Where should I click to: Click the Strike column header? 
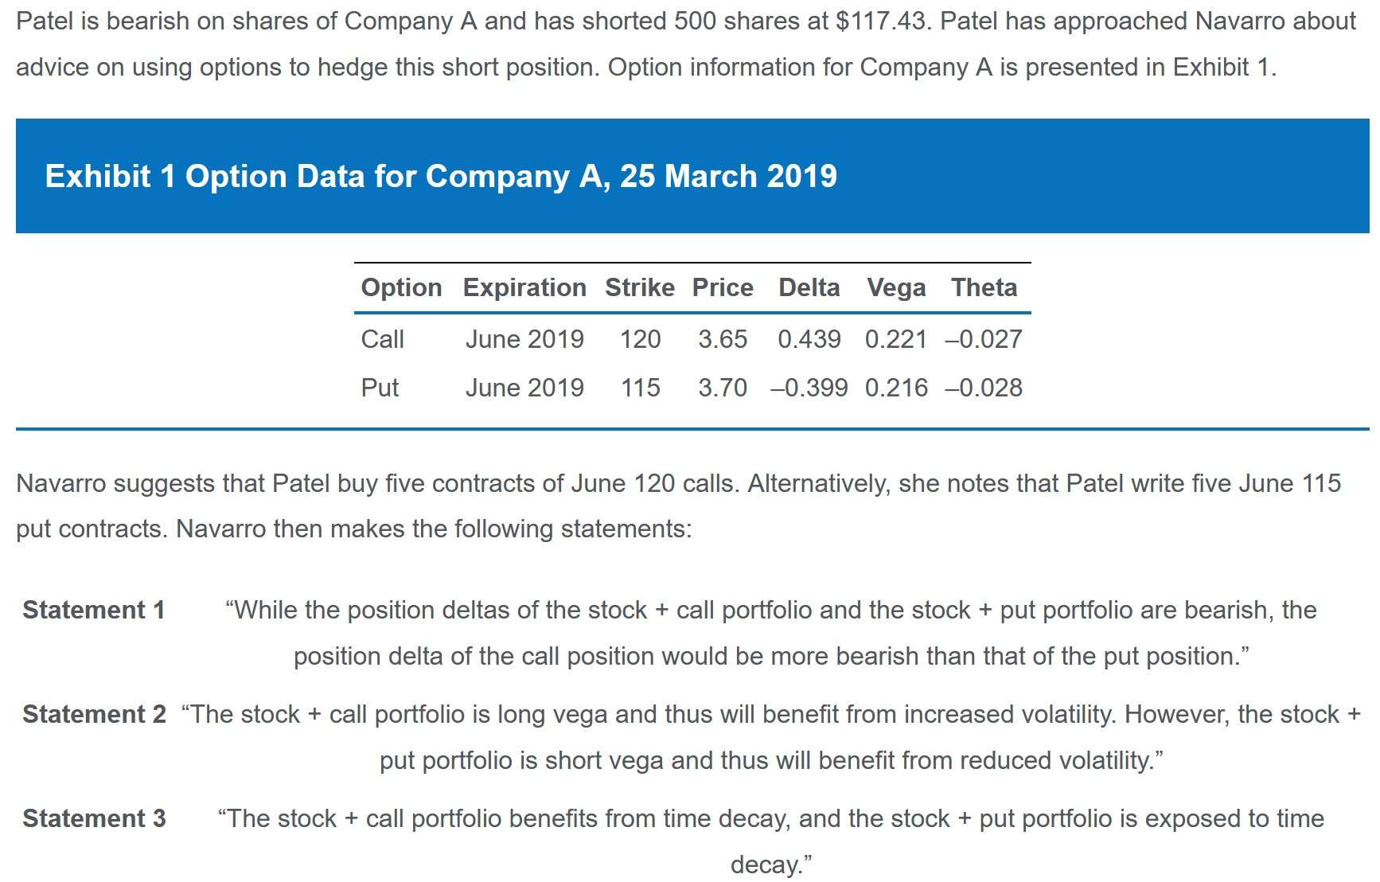pos(640,287)
